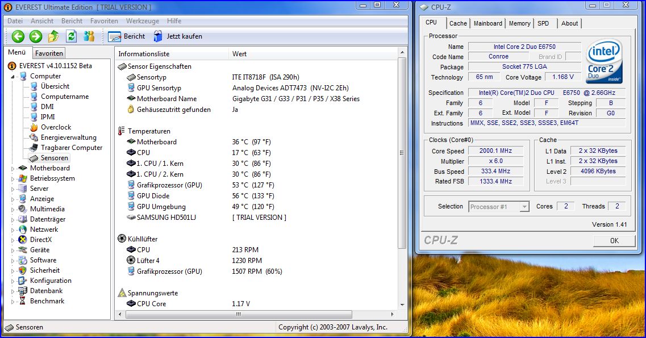646x338 pixels.
Task: Open Energieverwaltung page in tree
Action: (x=68, y=137)
